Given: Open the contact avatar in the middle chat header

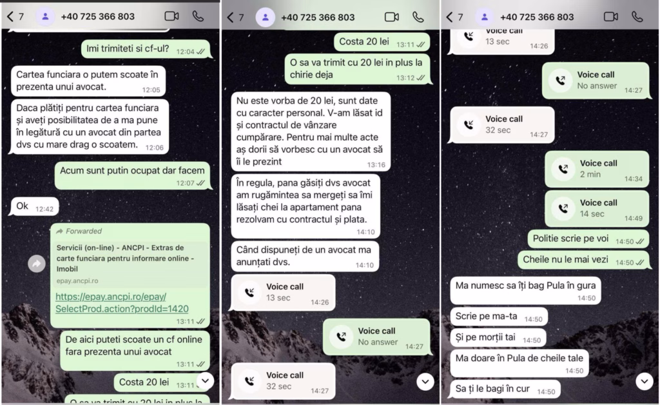Looking at the screenshot, I should 265,17.
